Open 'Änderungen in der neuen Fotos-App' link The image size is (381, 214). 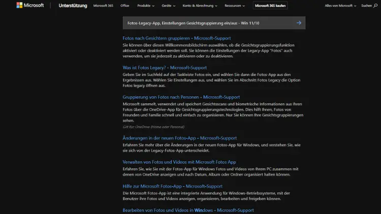point(179,138)
